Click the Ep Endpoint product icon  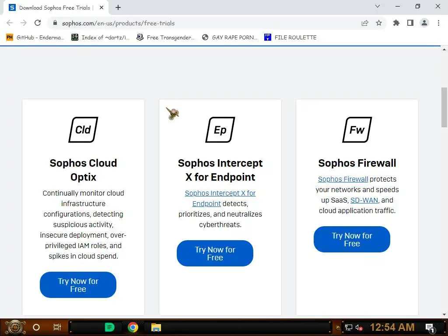[x=220, y=129]
